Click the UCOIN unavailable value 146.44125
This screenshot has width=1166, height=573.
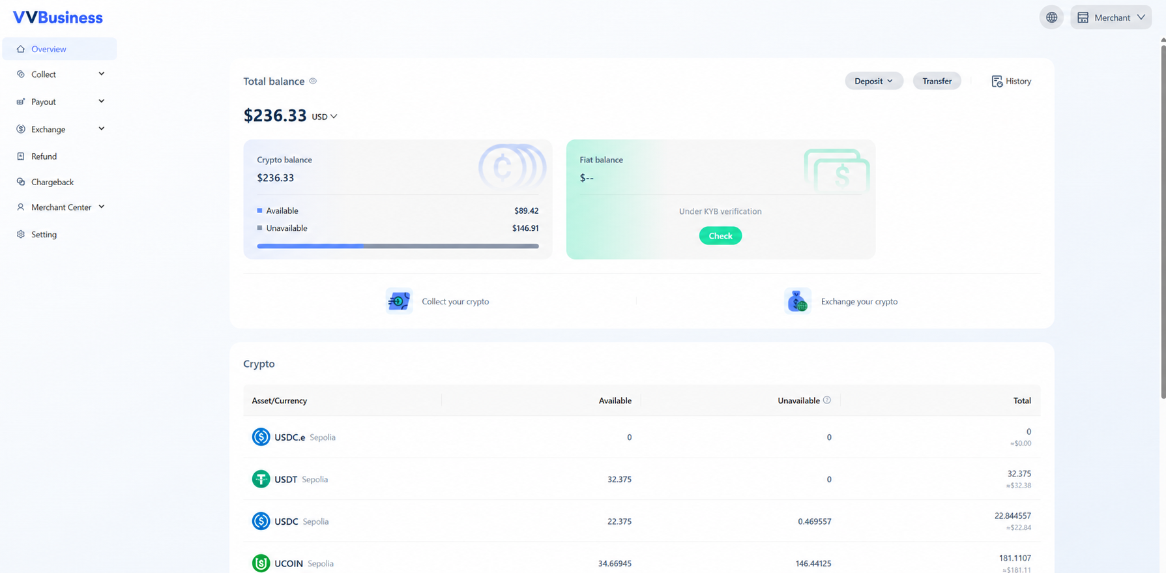coord(813,563)
